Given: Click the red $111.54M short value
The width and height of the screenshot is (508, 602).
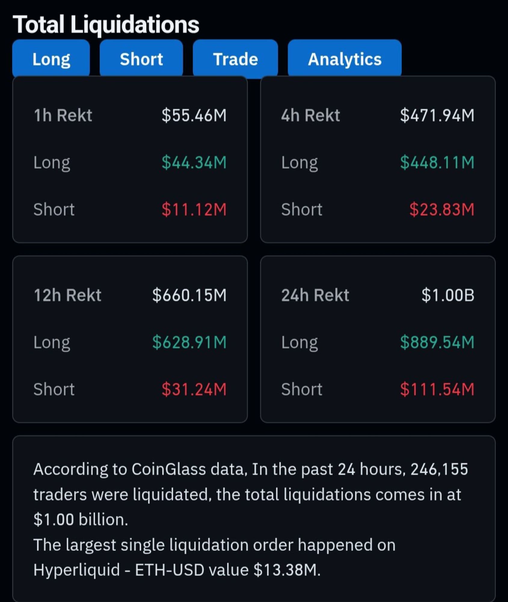Looking at the screenshot, I should (437, 389).
